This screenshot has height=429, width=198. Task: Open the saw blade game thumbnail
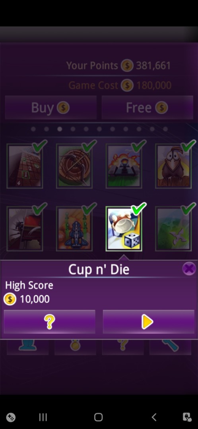pos(25,229)
